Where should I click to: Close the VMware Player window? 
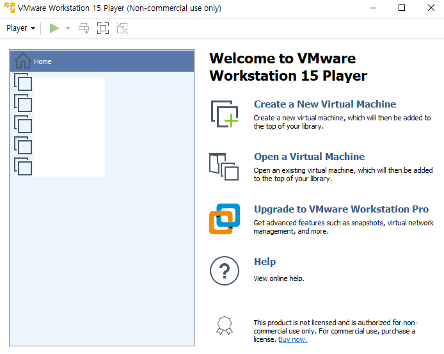point(431,8)
